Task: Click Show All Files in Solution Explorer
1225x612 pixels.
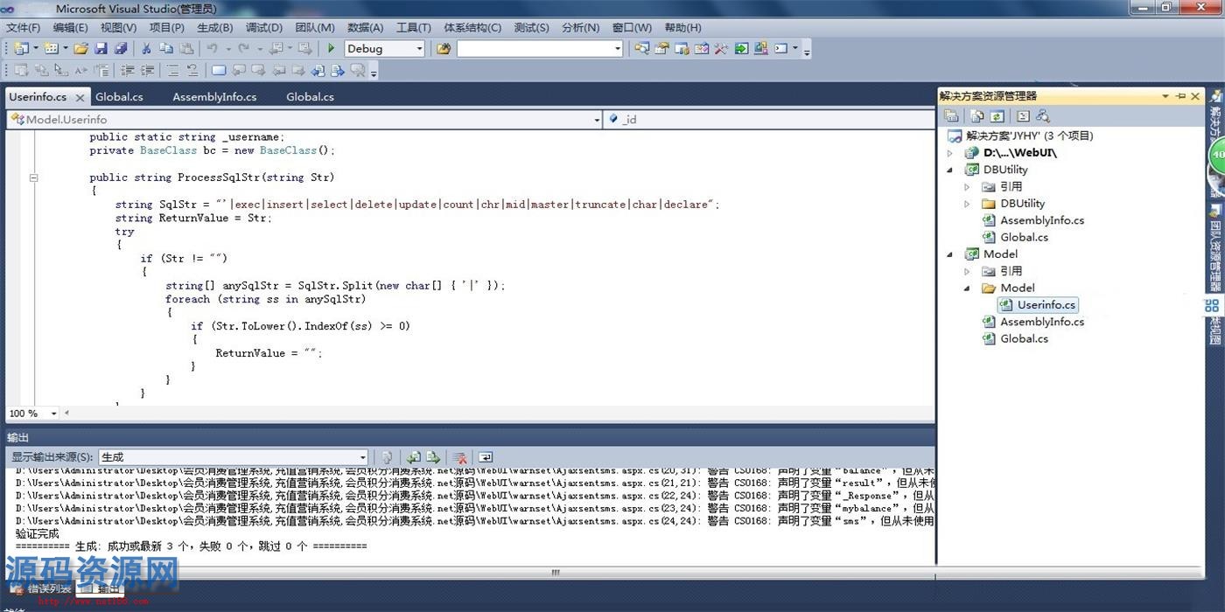Action: (x=977, y=115)
